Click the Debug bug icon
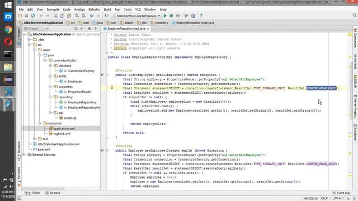358x201 pixels. [x=172, y=16]
